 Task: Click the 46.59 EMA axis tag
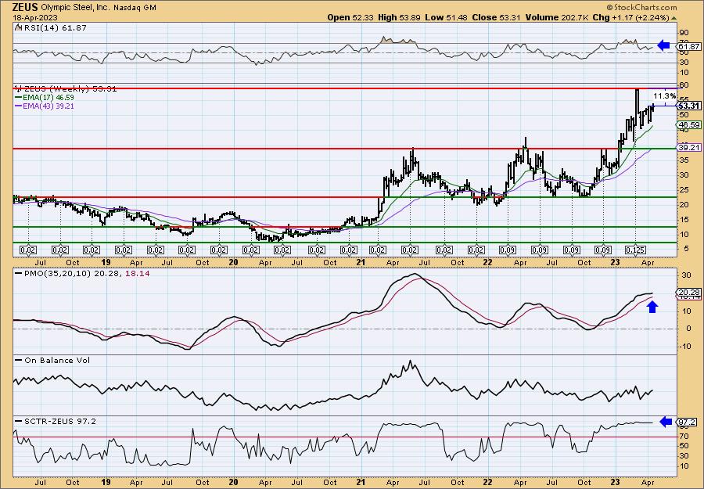[689, 125]
